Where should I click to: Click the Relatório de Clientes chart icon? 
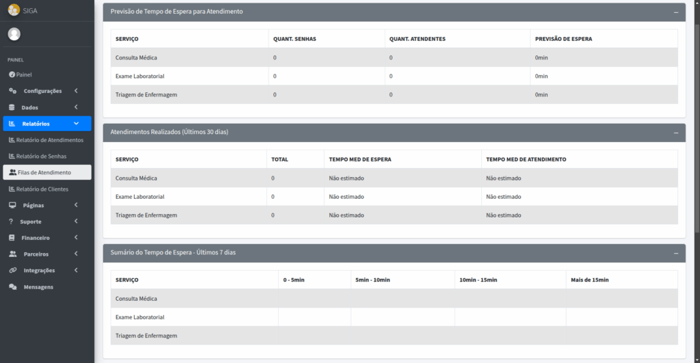point(12,189)
